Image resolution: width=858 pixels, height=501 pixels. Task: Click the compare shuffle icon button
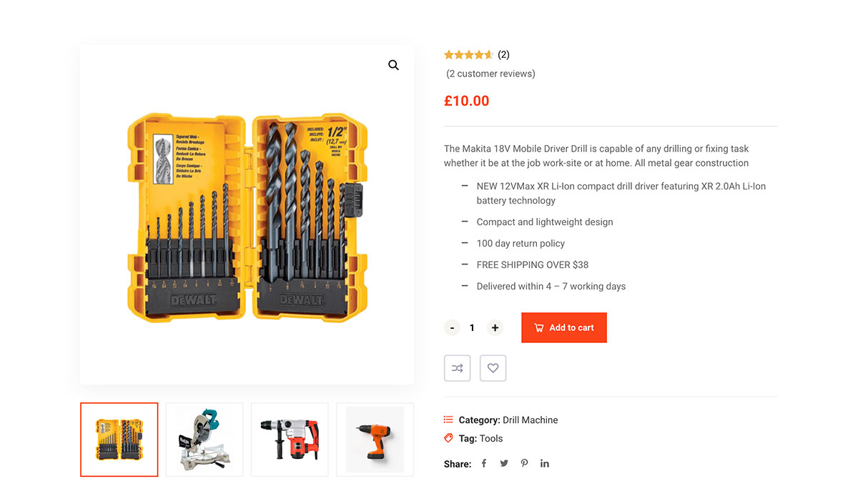pyautogui.click(x=458, y=368)
